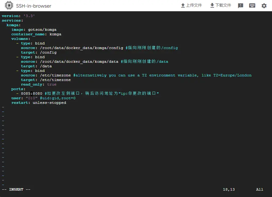Click the 'volumes:' key

coord(21,39)
